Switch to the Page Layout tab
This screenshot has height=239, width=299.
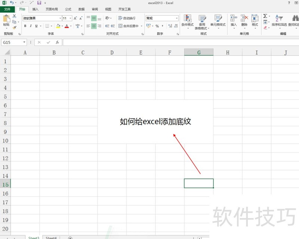point(52,9)
